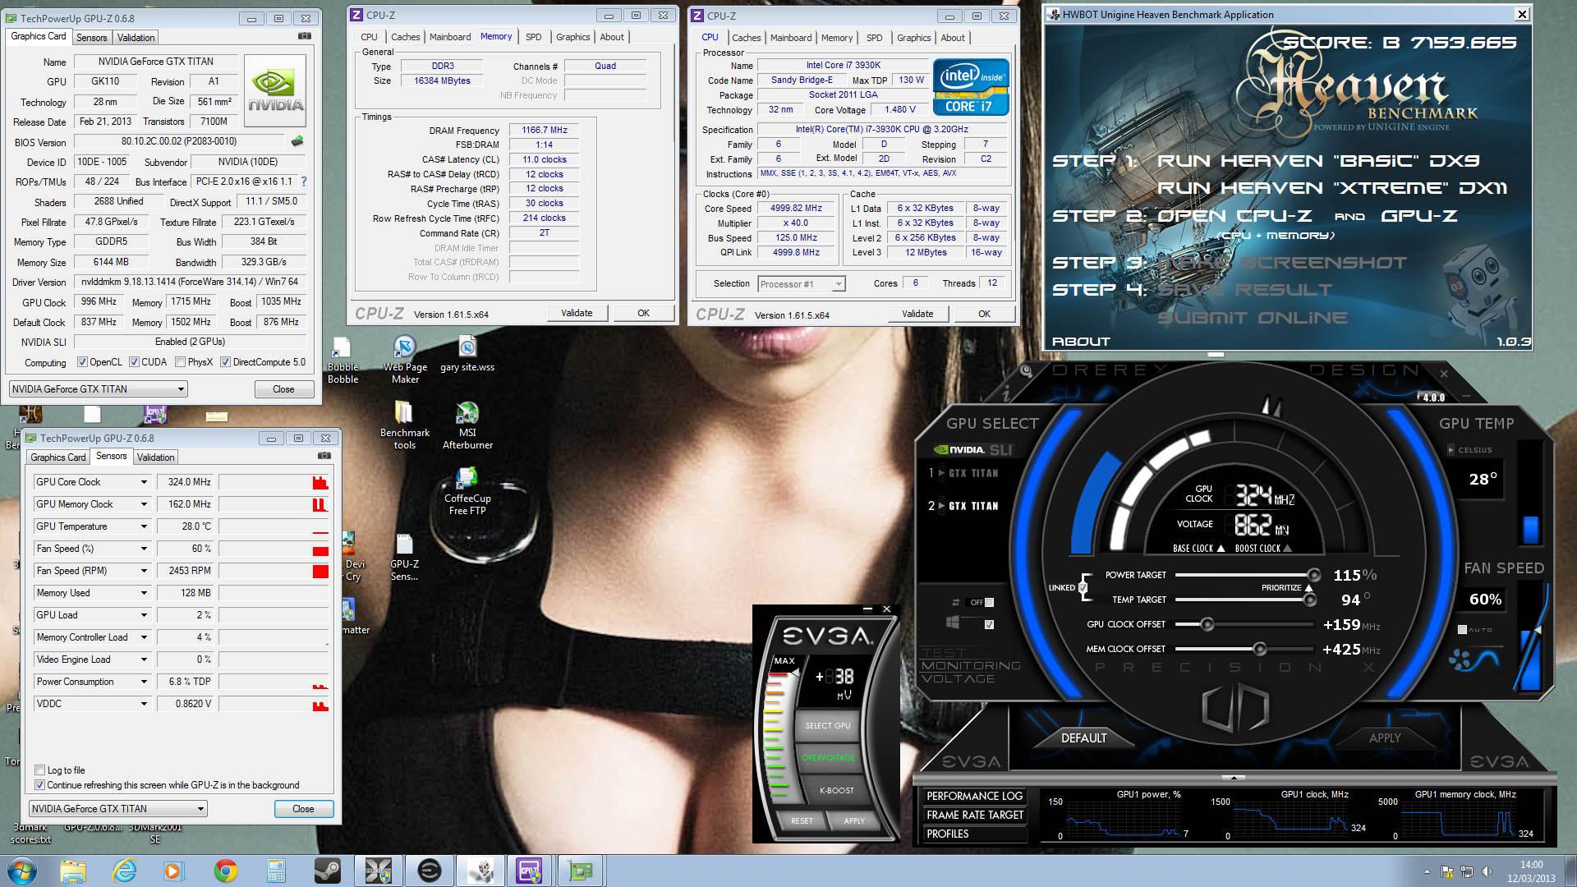Viewport: 1577px width, 887px height.
Task: Toggle the OpenCL checkbox in GPU-Z
Action: (x=82, y=362)
